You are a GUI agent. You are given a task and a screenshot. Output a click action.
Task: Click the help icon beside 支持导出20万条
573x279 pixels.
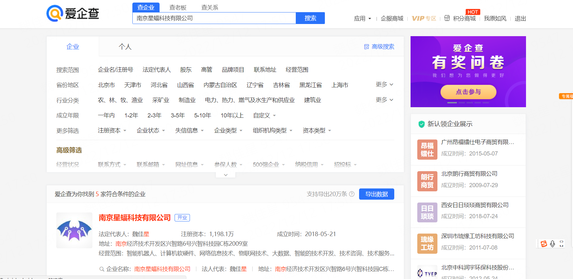[352, 194]
